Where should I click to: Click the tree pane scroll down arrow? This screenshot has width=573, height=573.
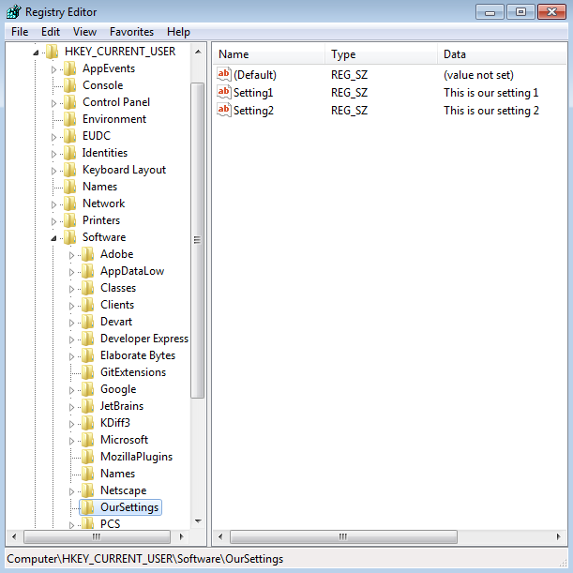(x=198, y=521)
